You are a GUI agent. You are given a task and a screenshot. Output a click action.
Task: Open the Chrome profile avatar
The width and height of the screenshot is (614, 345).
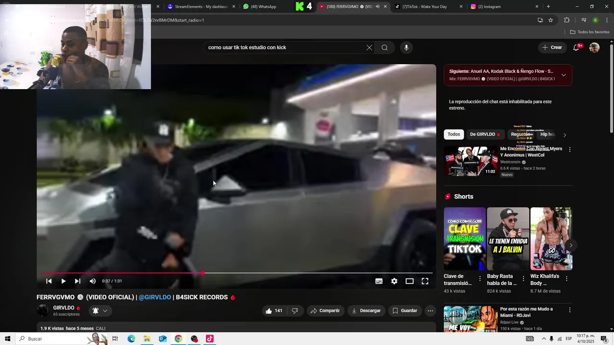click(595, 20)
